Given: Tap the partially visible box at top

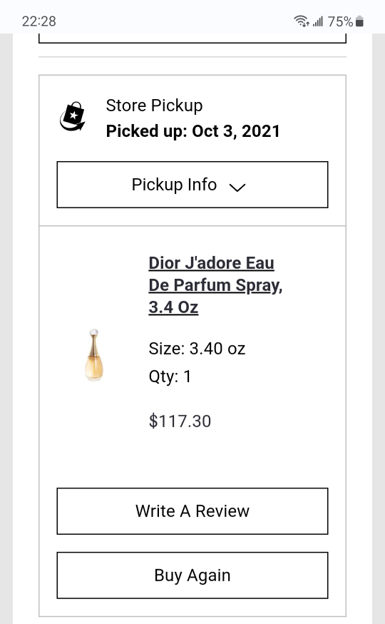Looking at the screenshot, I should [x=192, y=39].
